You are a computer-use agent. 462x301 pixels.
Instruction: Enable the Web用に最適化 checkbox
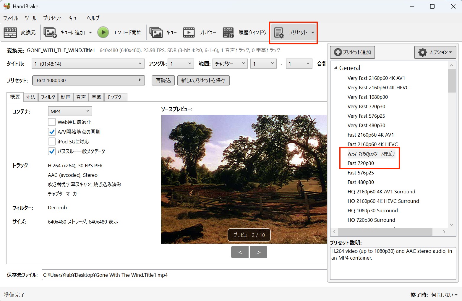(x=52, y=122)
